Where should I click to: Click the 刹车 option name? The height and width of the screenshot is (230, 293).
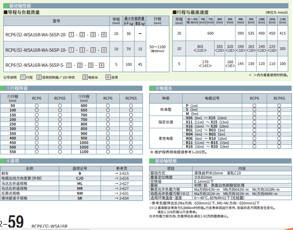[5, 173]
